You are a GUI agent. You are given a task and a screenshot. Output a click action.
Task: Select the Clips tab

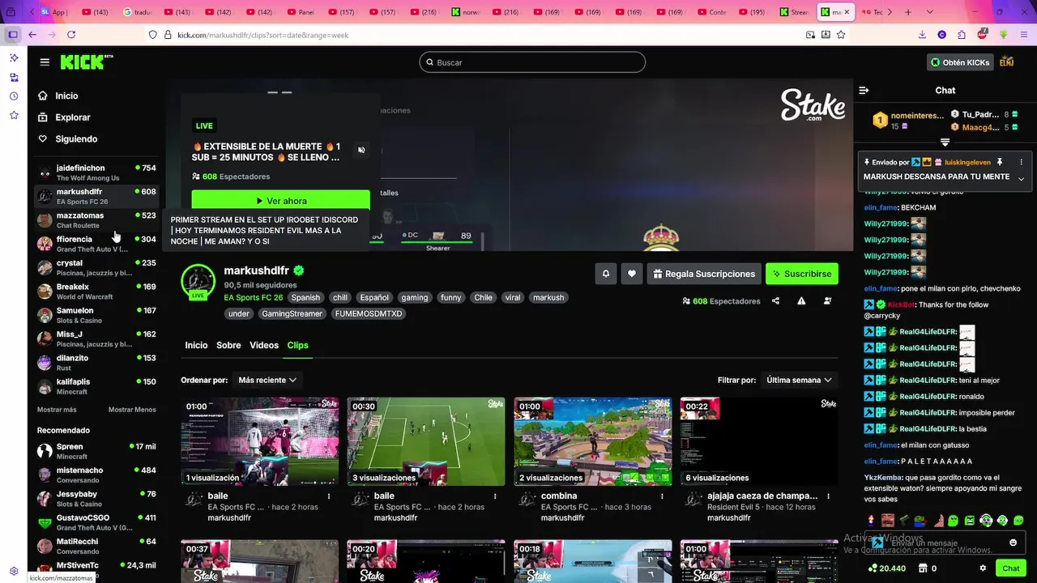[297, 345]
